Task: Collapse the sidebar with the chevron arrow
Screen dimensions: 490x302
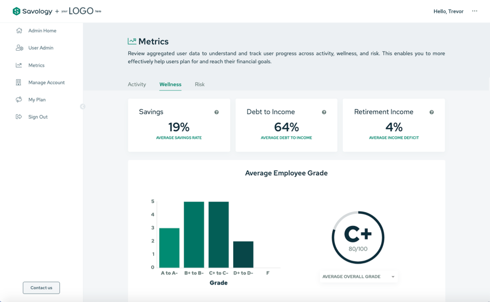Action: [x=82, y=106]
